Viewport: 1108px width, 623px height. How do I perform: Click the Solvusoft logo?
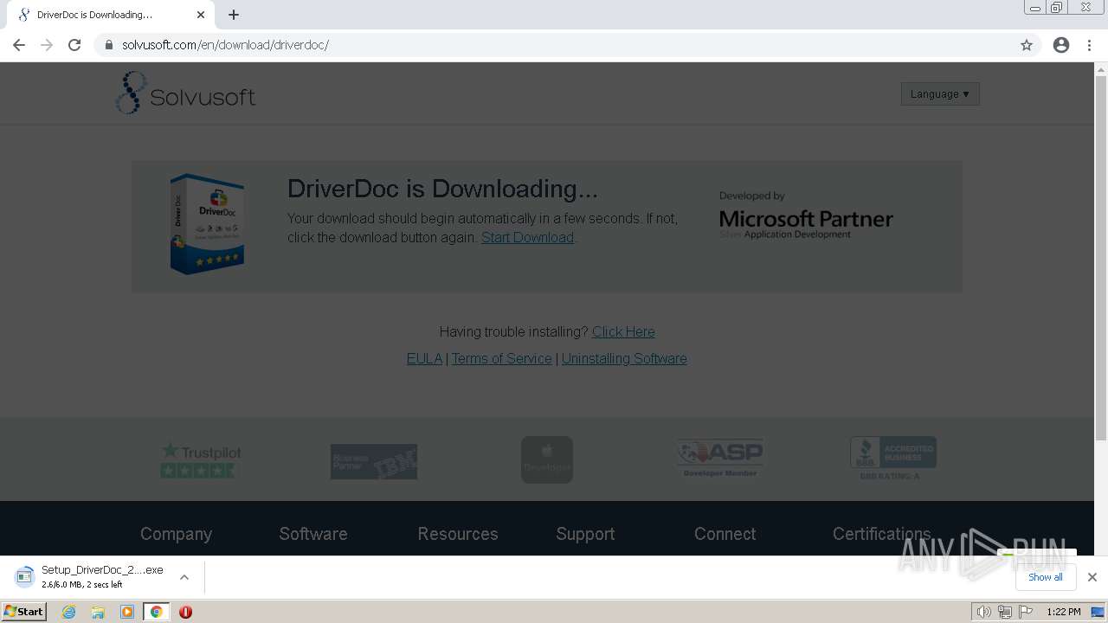point(185,93)
